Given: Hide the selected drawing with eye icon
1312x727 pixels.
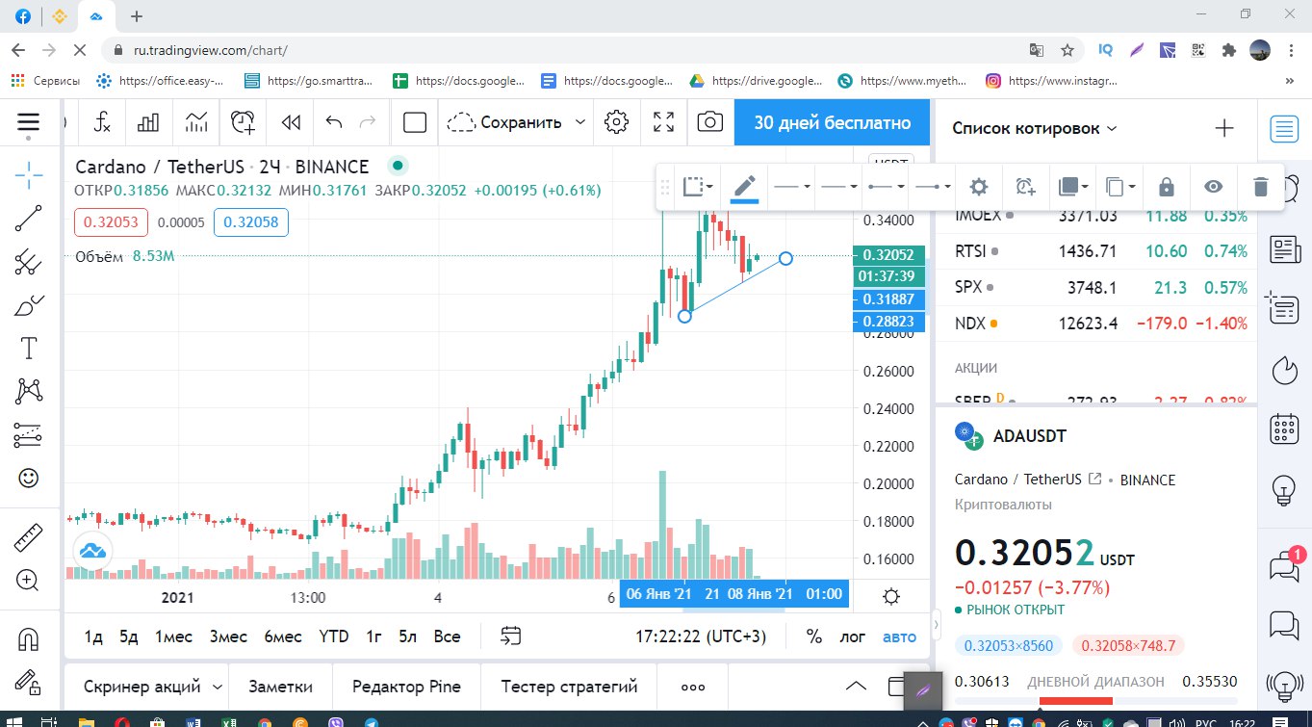Looking at the screenshot, I should click(1214, 187).
